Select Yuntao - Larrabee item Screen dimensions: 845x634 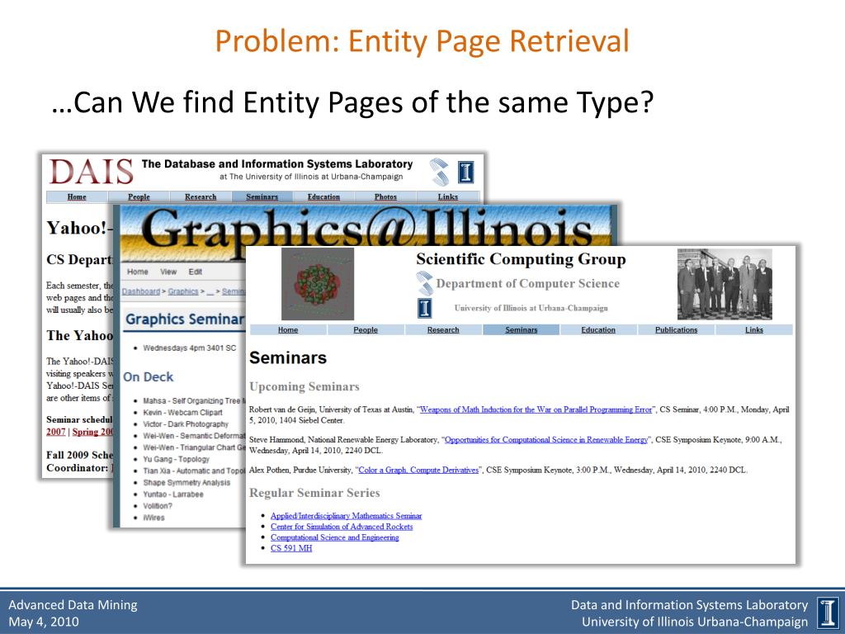point(173,494)
